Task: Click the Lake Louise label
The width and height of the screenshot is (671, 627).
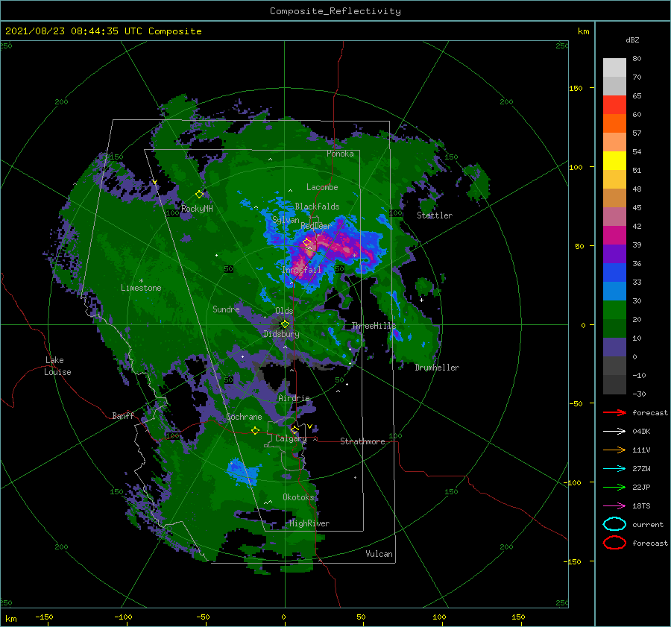Action: coord(57,366)
